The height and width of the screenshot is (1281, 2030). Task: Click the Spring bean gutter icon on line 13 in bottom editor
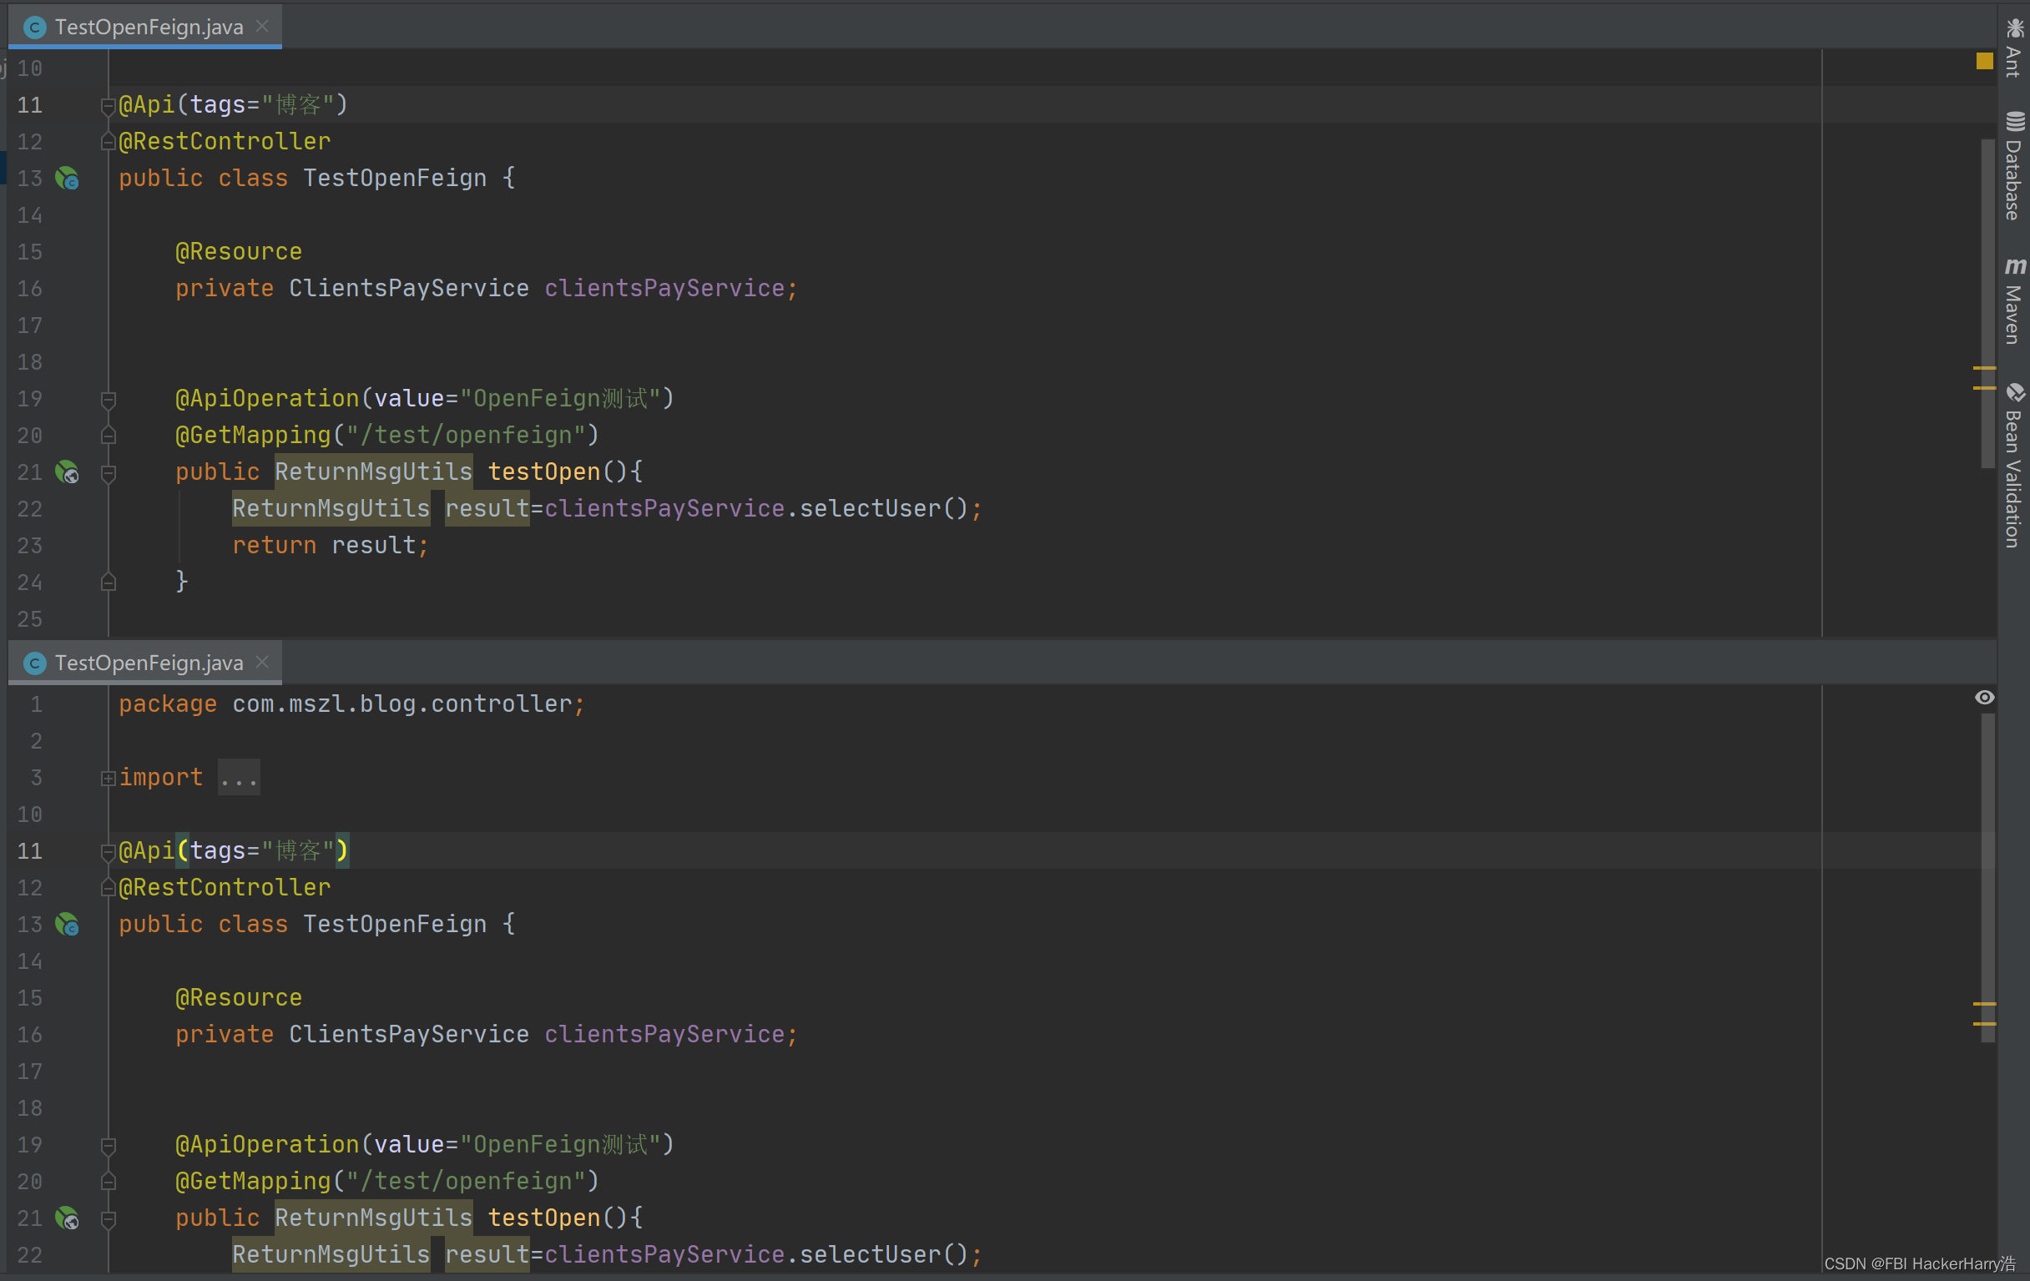[x=67, y=925]
